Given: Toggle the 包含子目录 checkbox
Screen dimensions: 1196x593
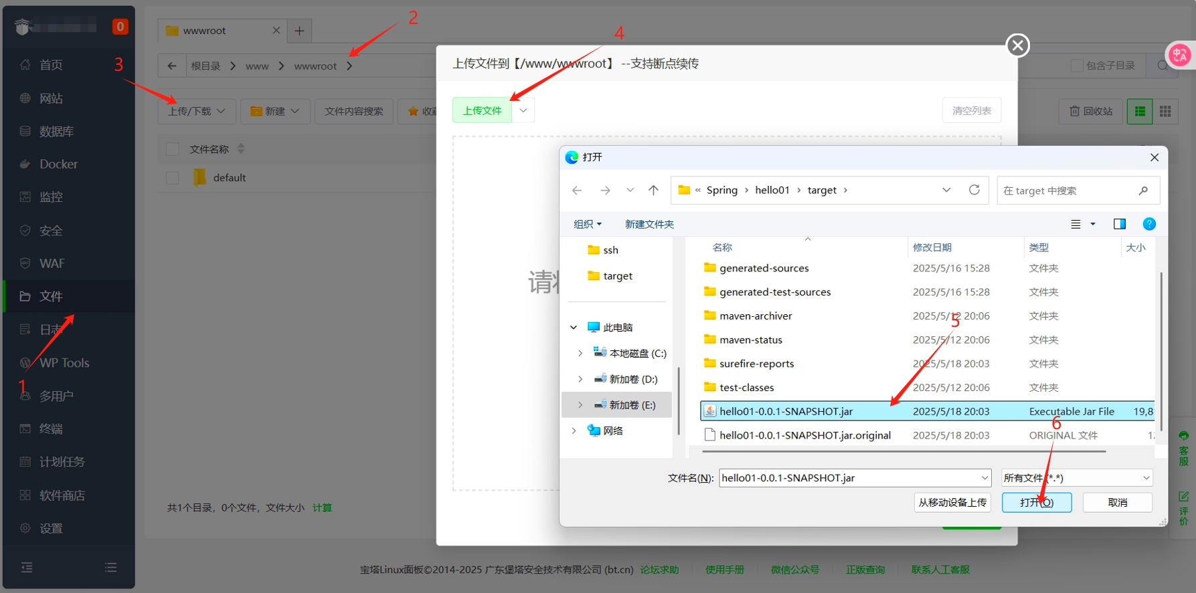Looking at the screenshot, I should coord(1077,66).
